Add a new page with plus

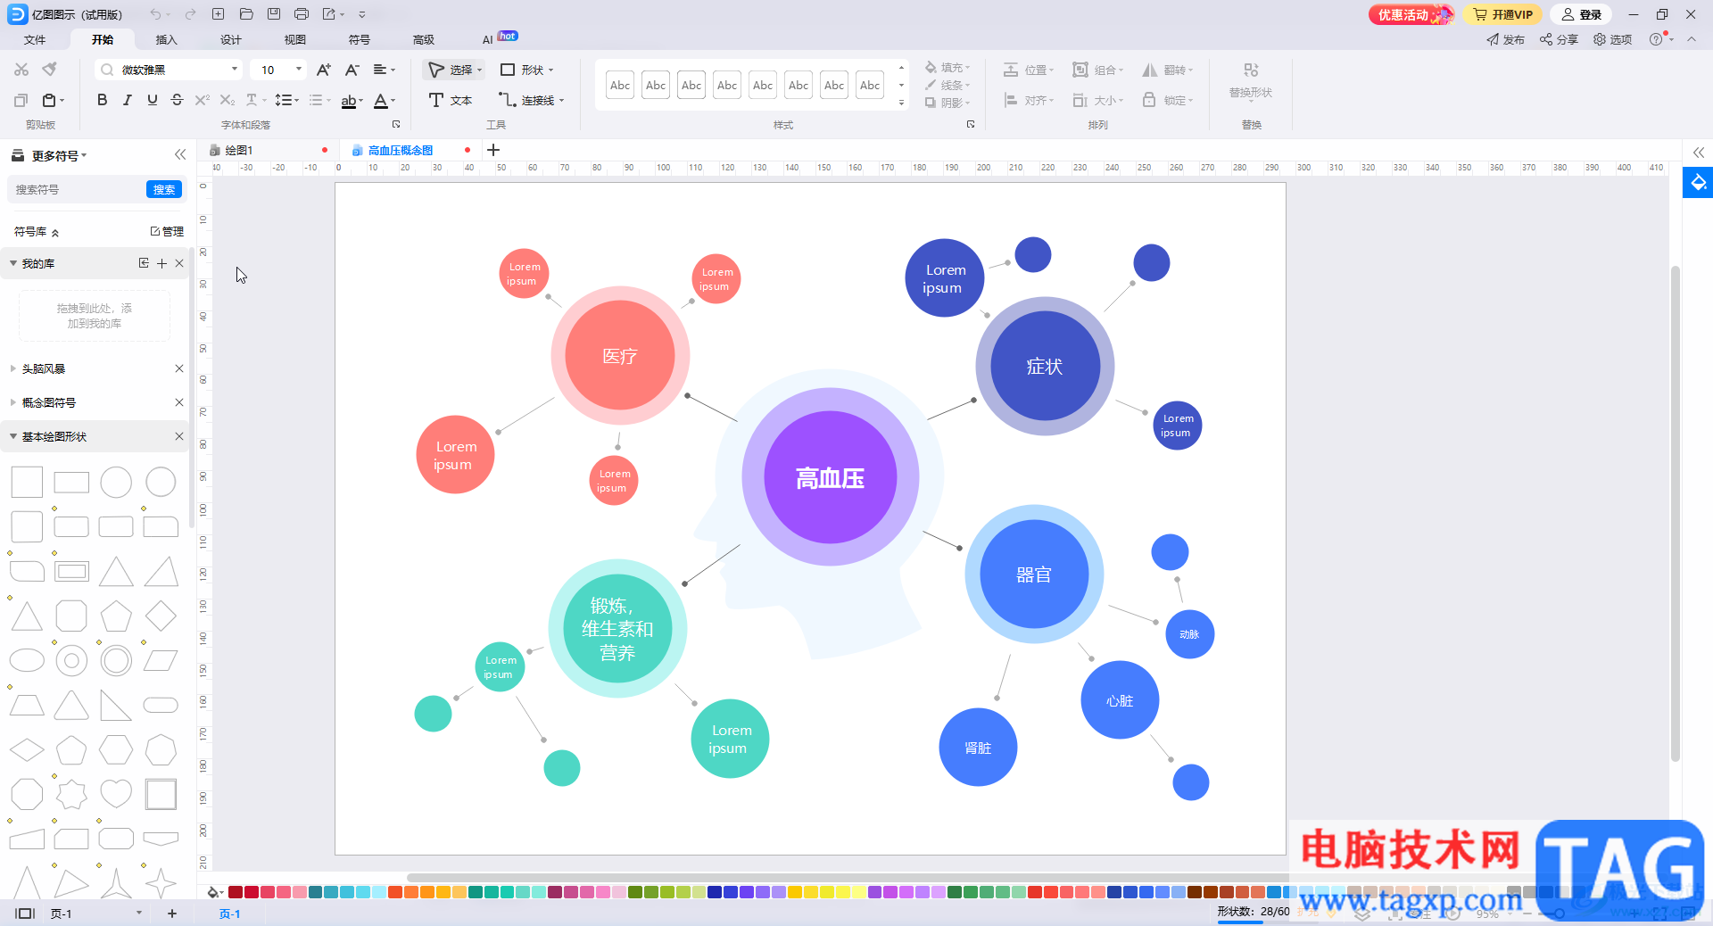click(x=172, y=914)
